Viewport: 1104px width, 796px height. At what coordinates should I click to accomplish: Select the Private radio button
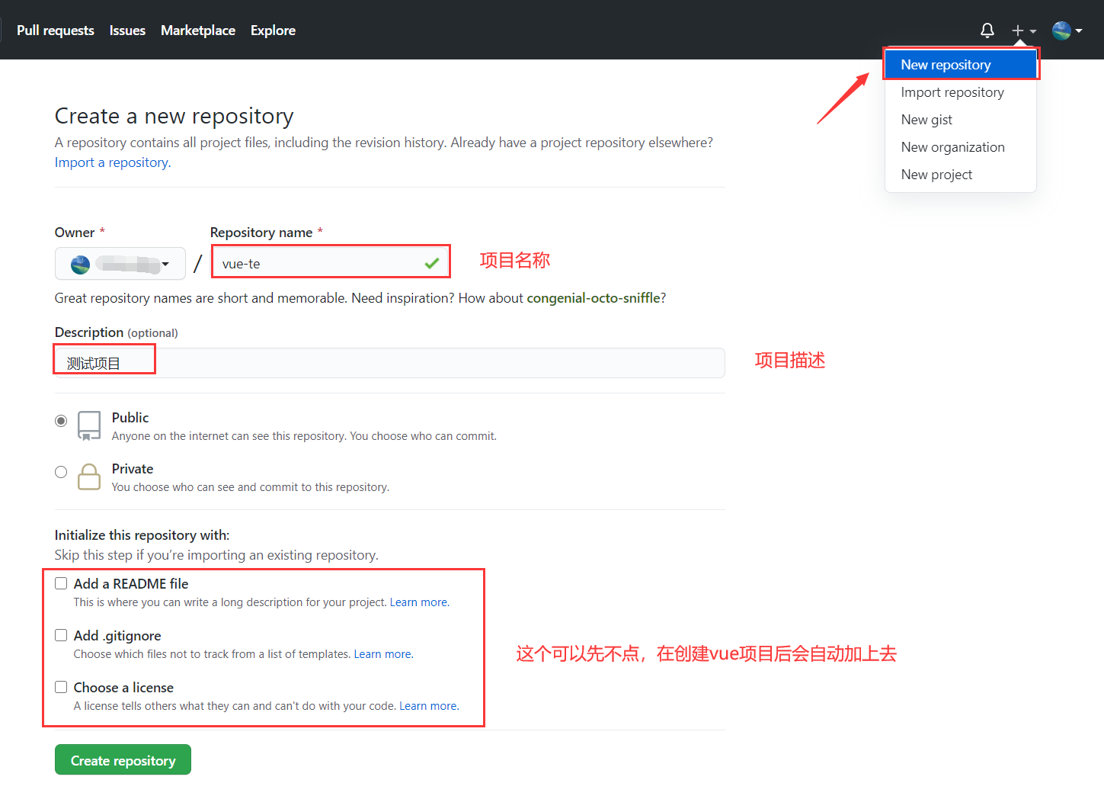pyautogui.click(x=61, y=472)
